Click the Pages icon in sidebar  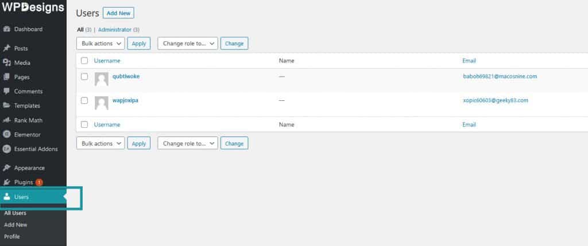7,77
